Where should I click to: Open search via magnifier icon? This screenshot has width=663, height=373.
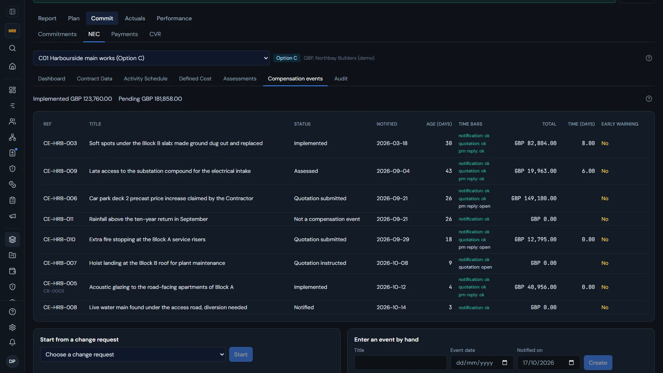(x=12, y=48)
